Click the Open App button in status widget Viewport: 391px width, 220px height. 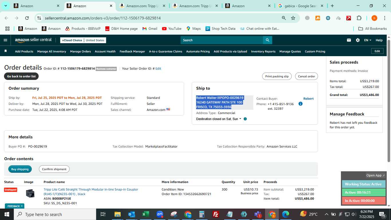pyautogui.click(x=375, y=175)
